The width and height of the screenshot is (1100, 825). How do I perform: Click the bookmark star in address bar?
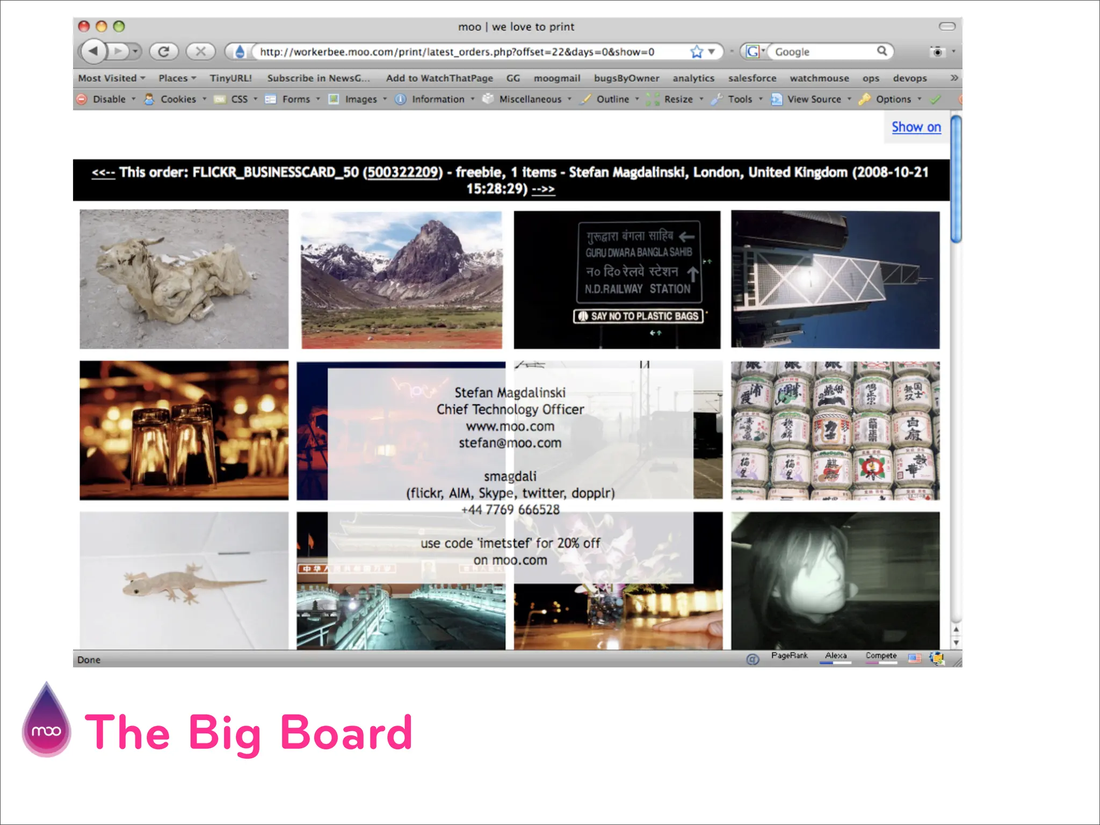pyautogui.click(x=697, y=52)
